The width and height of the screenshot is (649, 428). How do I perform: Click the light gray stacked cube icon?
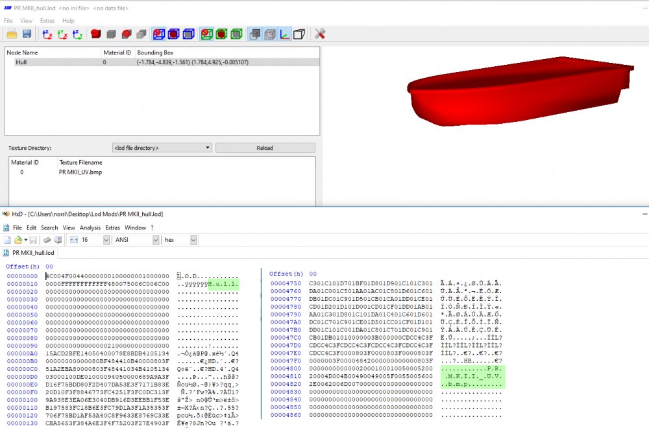coord(141,34)
